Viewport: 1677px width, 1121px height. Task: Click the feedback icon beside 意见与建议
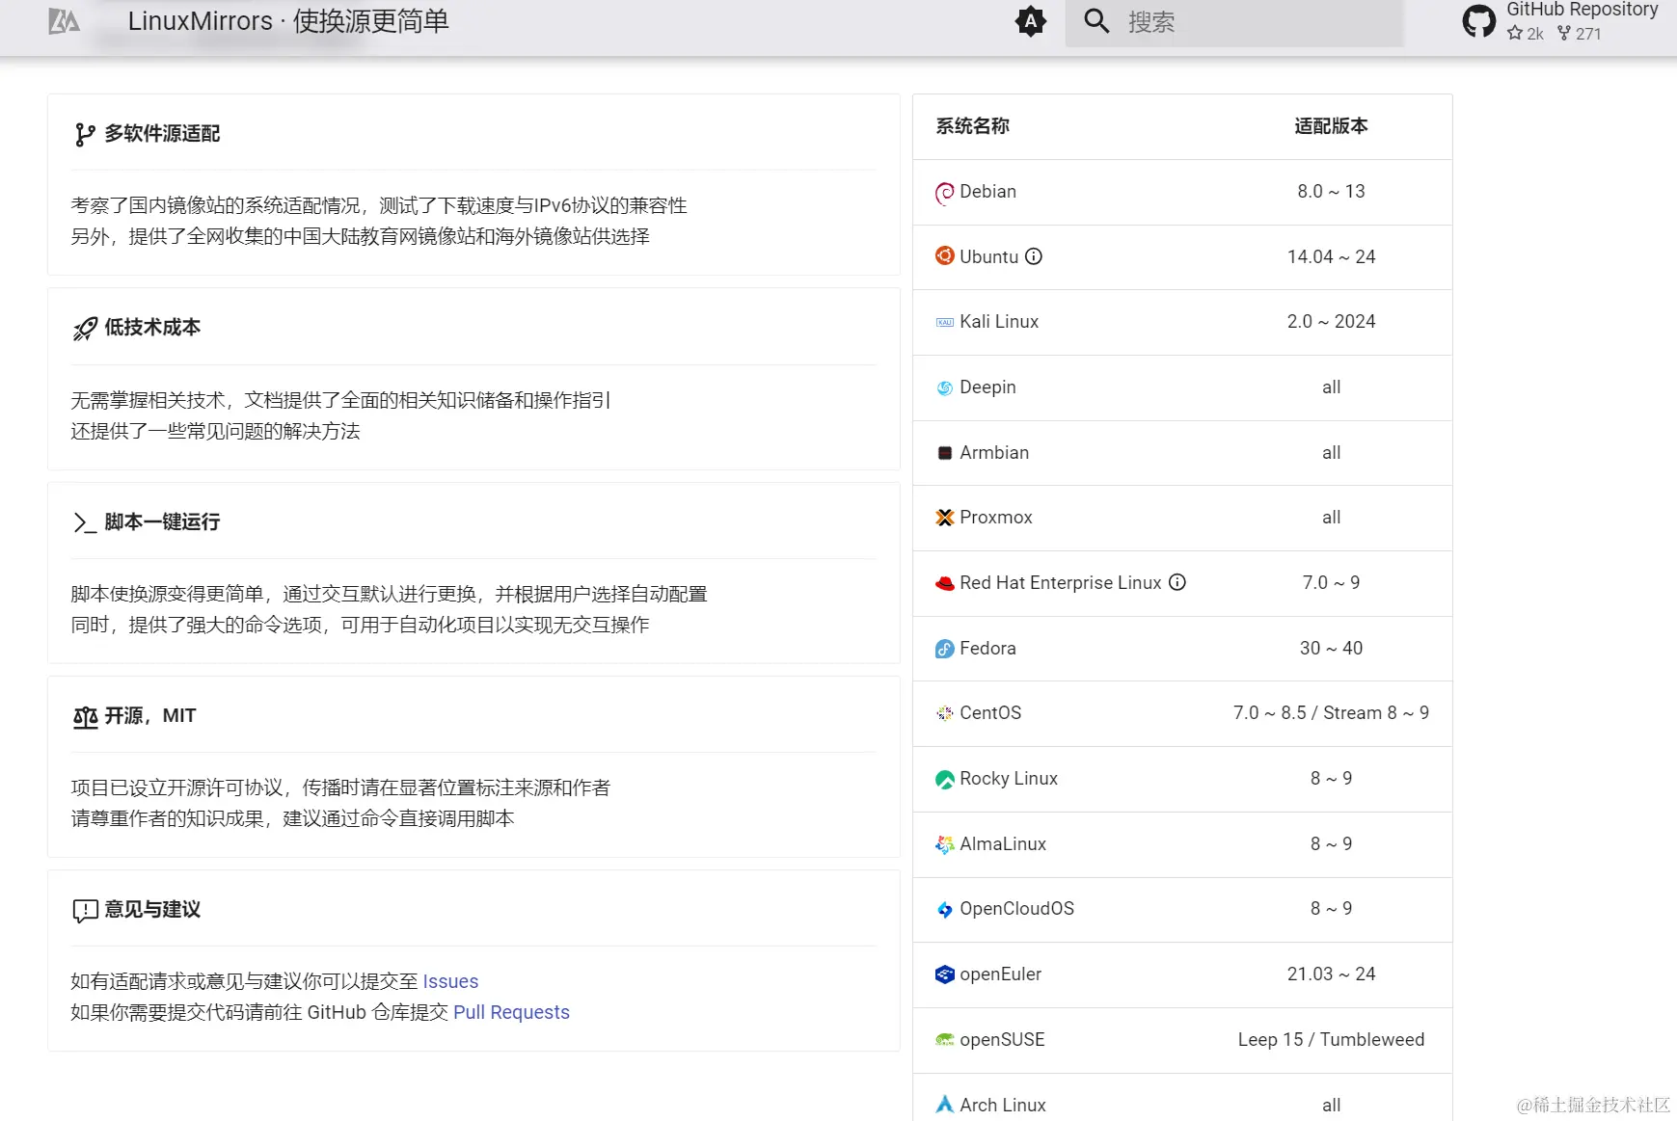(x=85, y=911)
